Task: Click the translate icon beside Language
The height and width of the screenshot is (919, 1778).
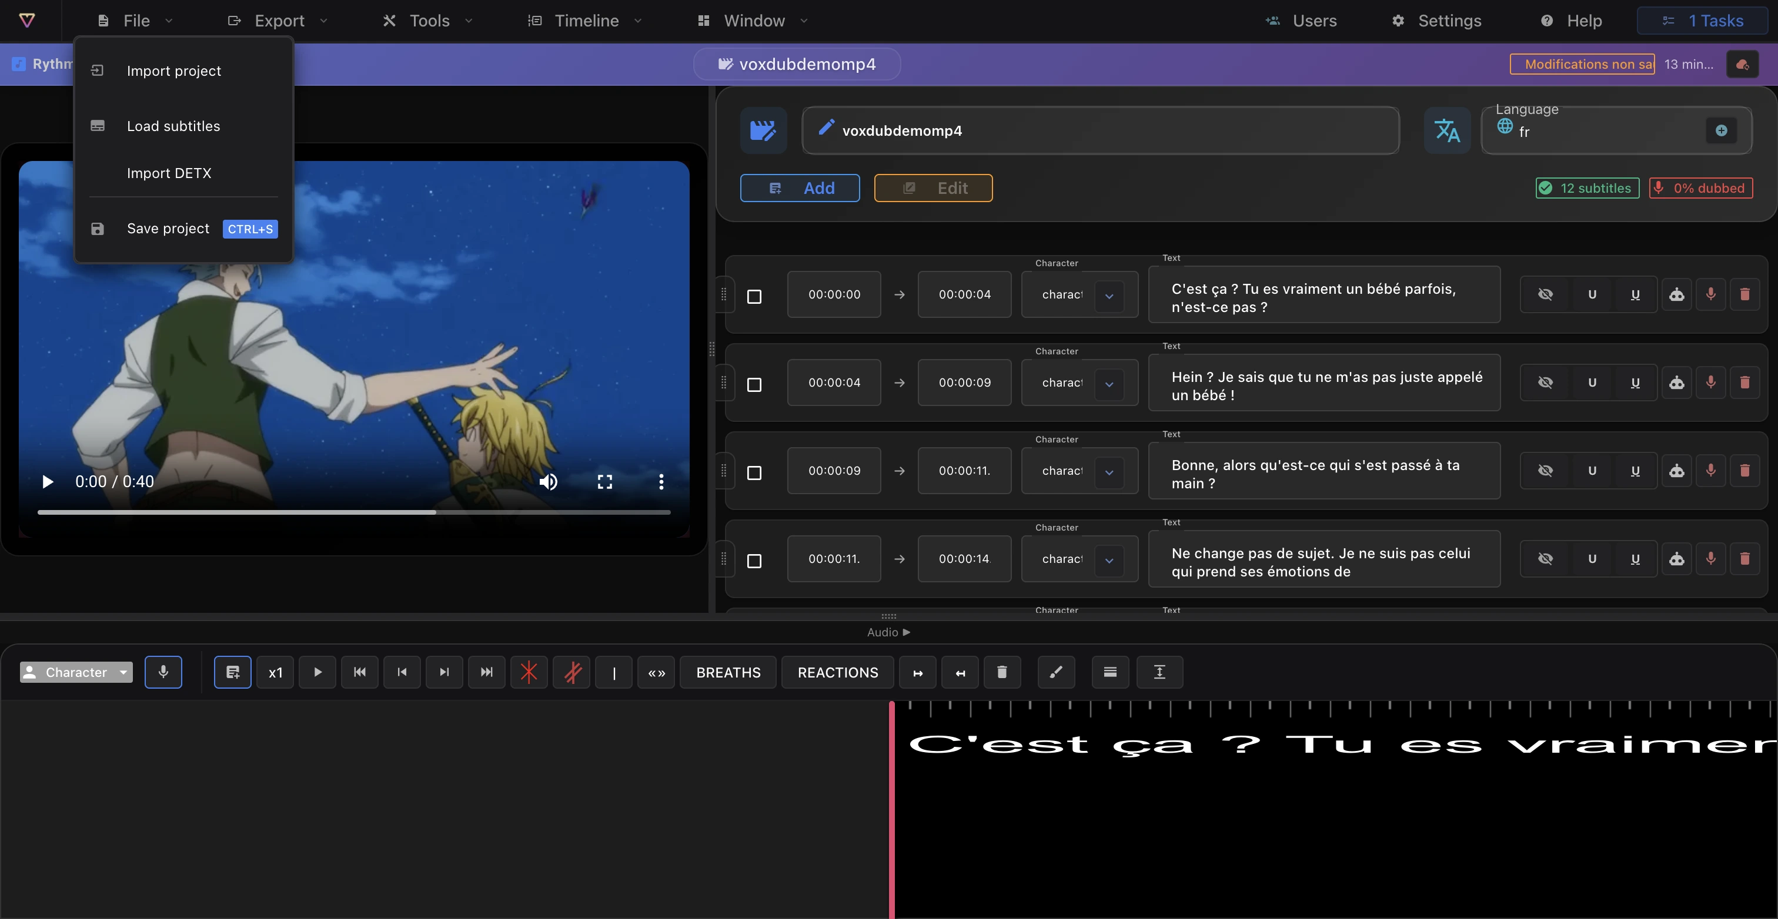Action: (1447, 130)
